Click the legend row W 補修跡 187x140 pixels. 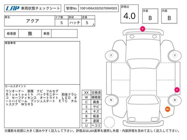91,97
